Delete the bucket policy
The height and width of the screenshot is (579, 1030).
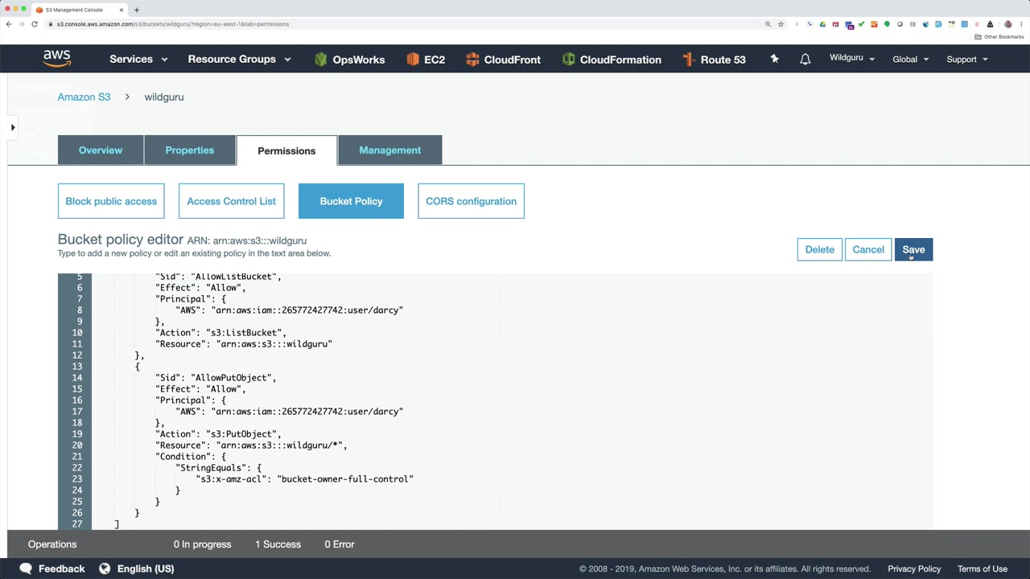[x=820, y=249]
